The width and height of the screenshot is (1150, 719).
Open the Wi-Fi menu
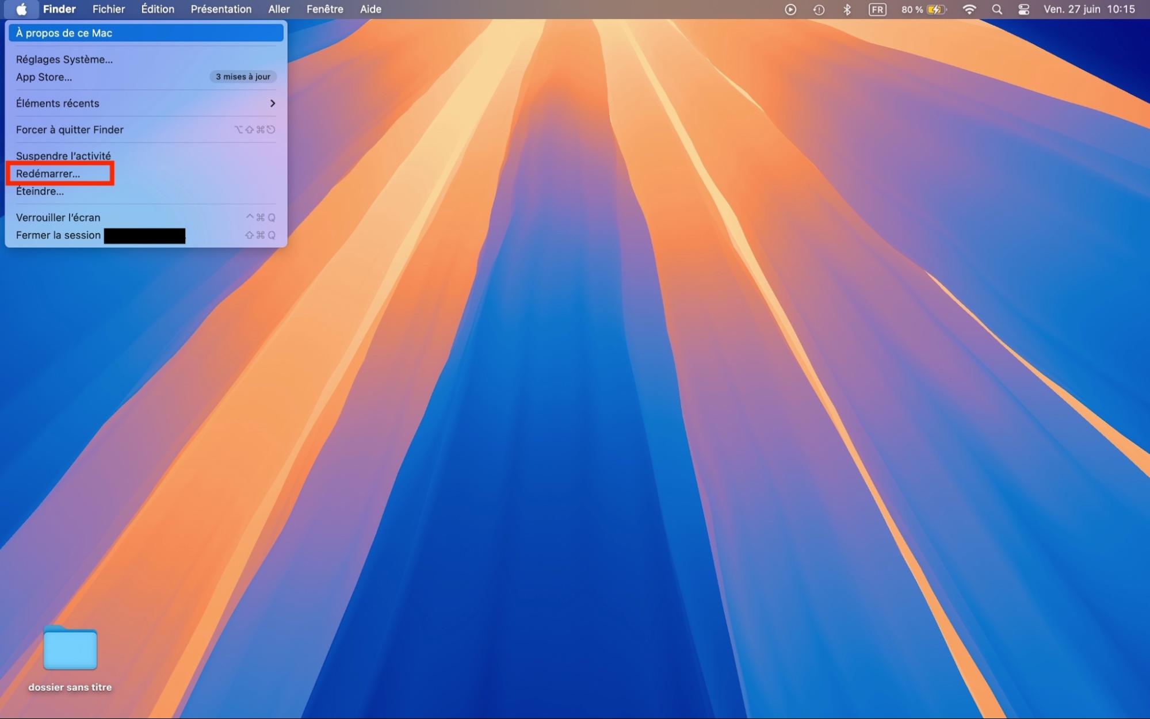coord(969,9)
